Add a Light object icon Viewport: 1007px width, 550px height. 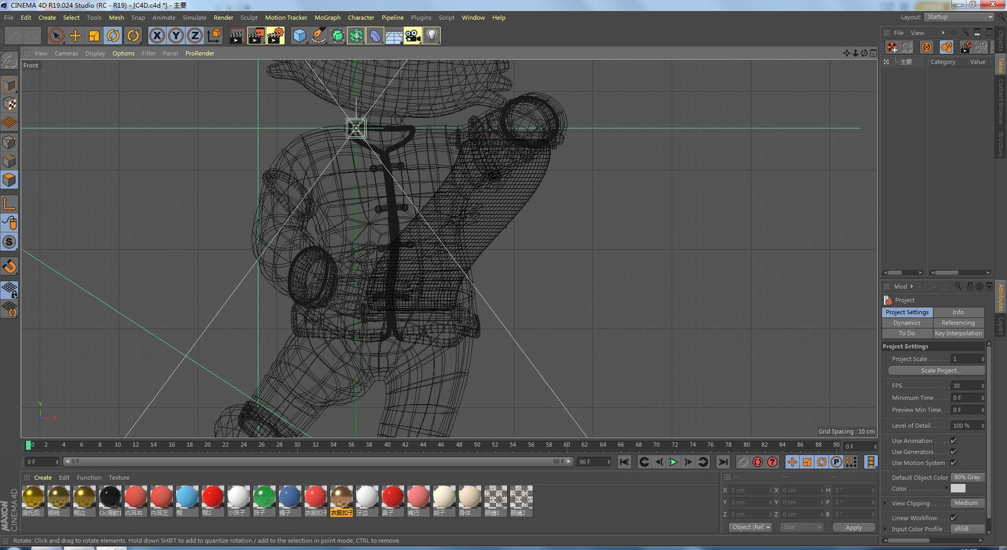pyautogui.click(x=432, y=36)
